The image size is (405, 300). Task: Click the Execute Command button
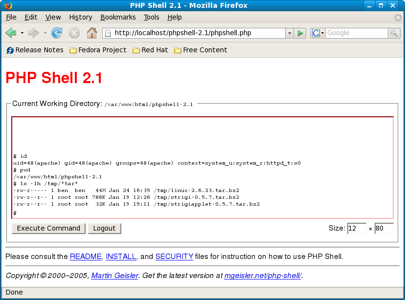click(x=48, y=229)
